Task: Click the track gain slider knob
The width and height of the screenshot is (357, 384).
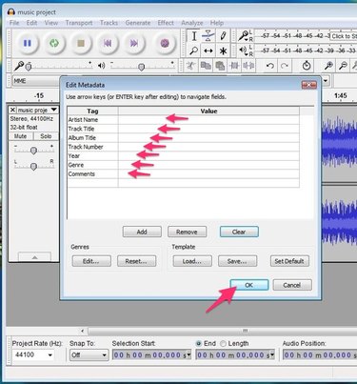Action: (33, 151)
